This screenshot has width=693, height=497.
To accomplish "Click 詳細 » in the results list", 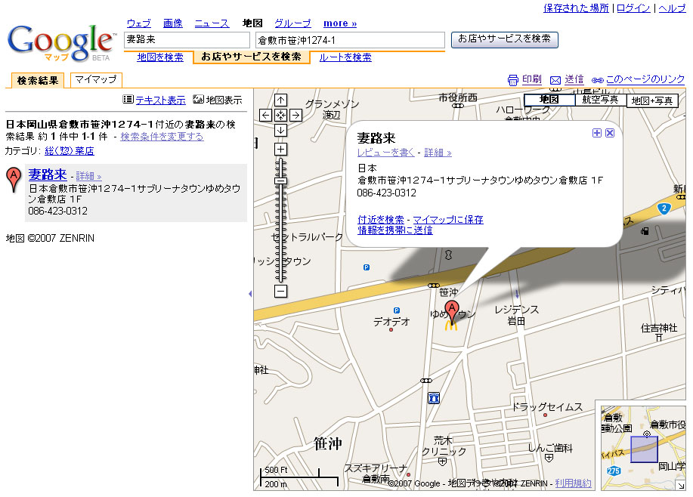I will click(89, 176).
